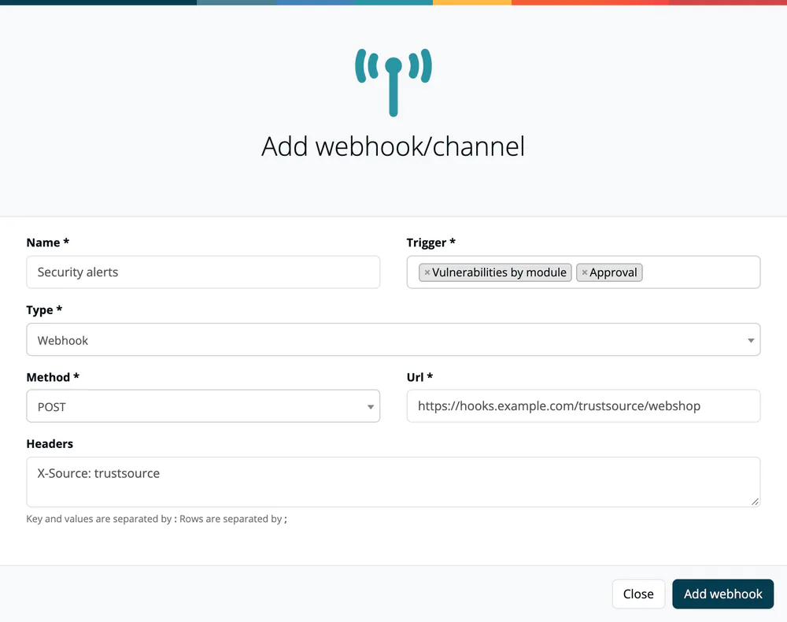Click the Url input field
Image resolution: width=787 pixels, height=622 pixels.
tap(583, 406)
